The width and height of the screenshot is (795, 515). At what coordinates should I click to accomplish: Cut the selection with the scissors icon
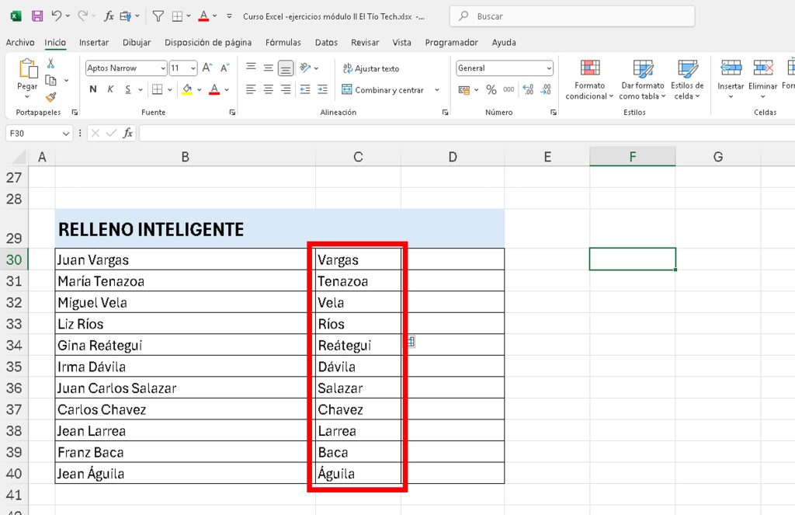point(50,64)
